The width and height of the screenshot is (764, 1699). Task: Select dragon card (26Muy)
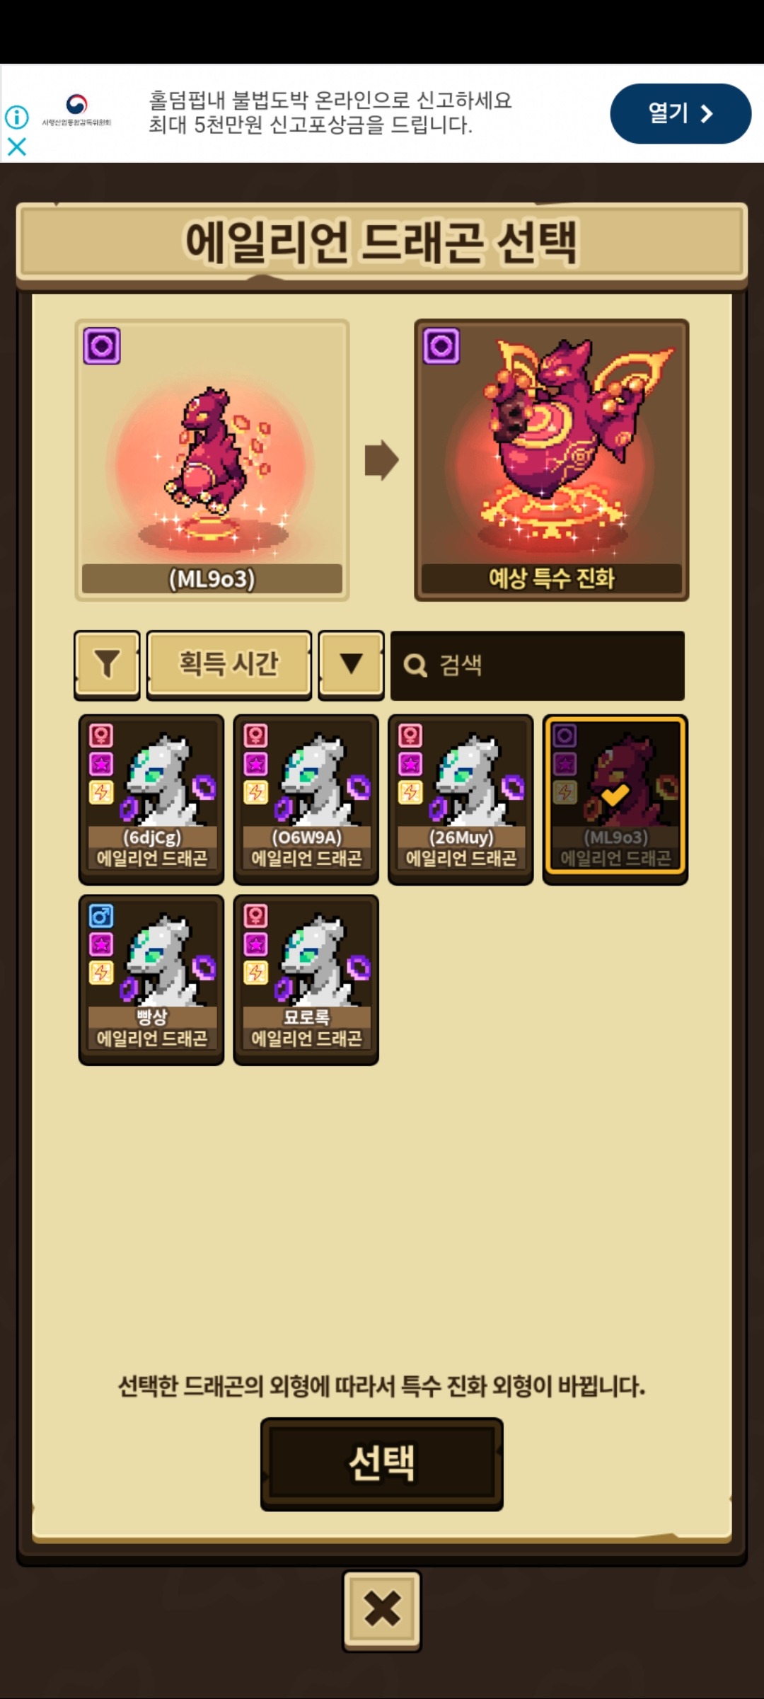461,799
